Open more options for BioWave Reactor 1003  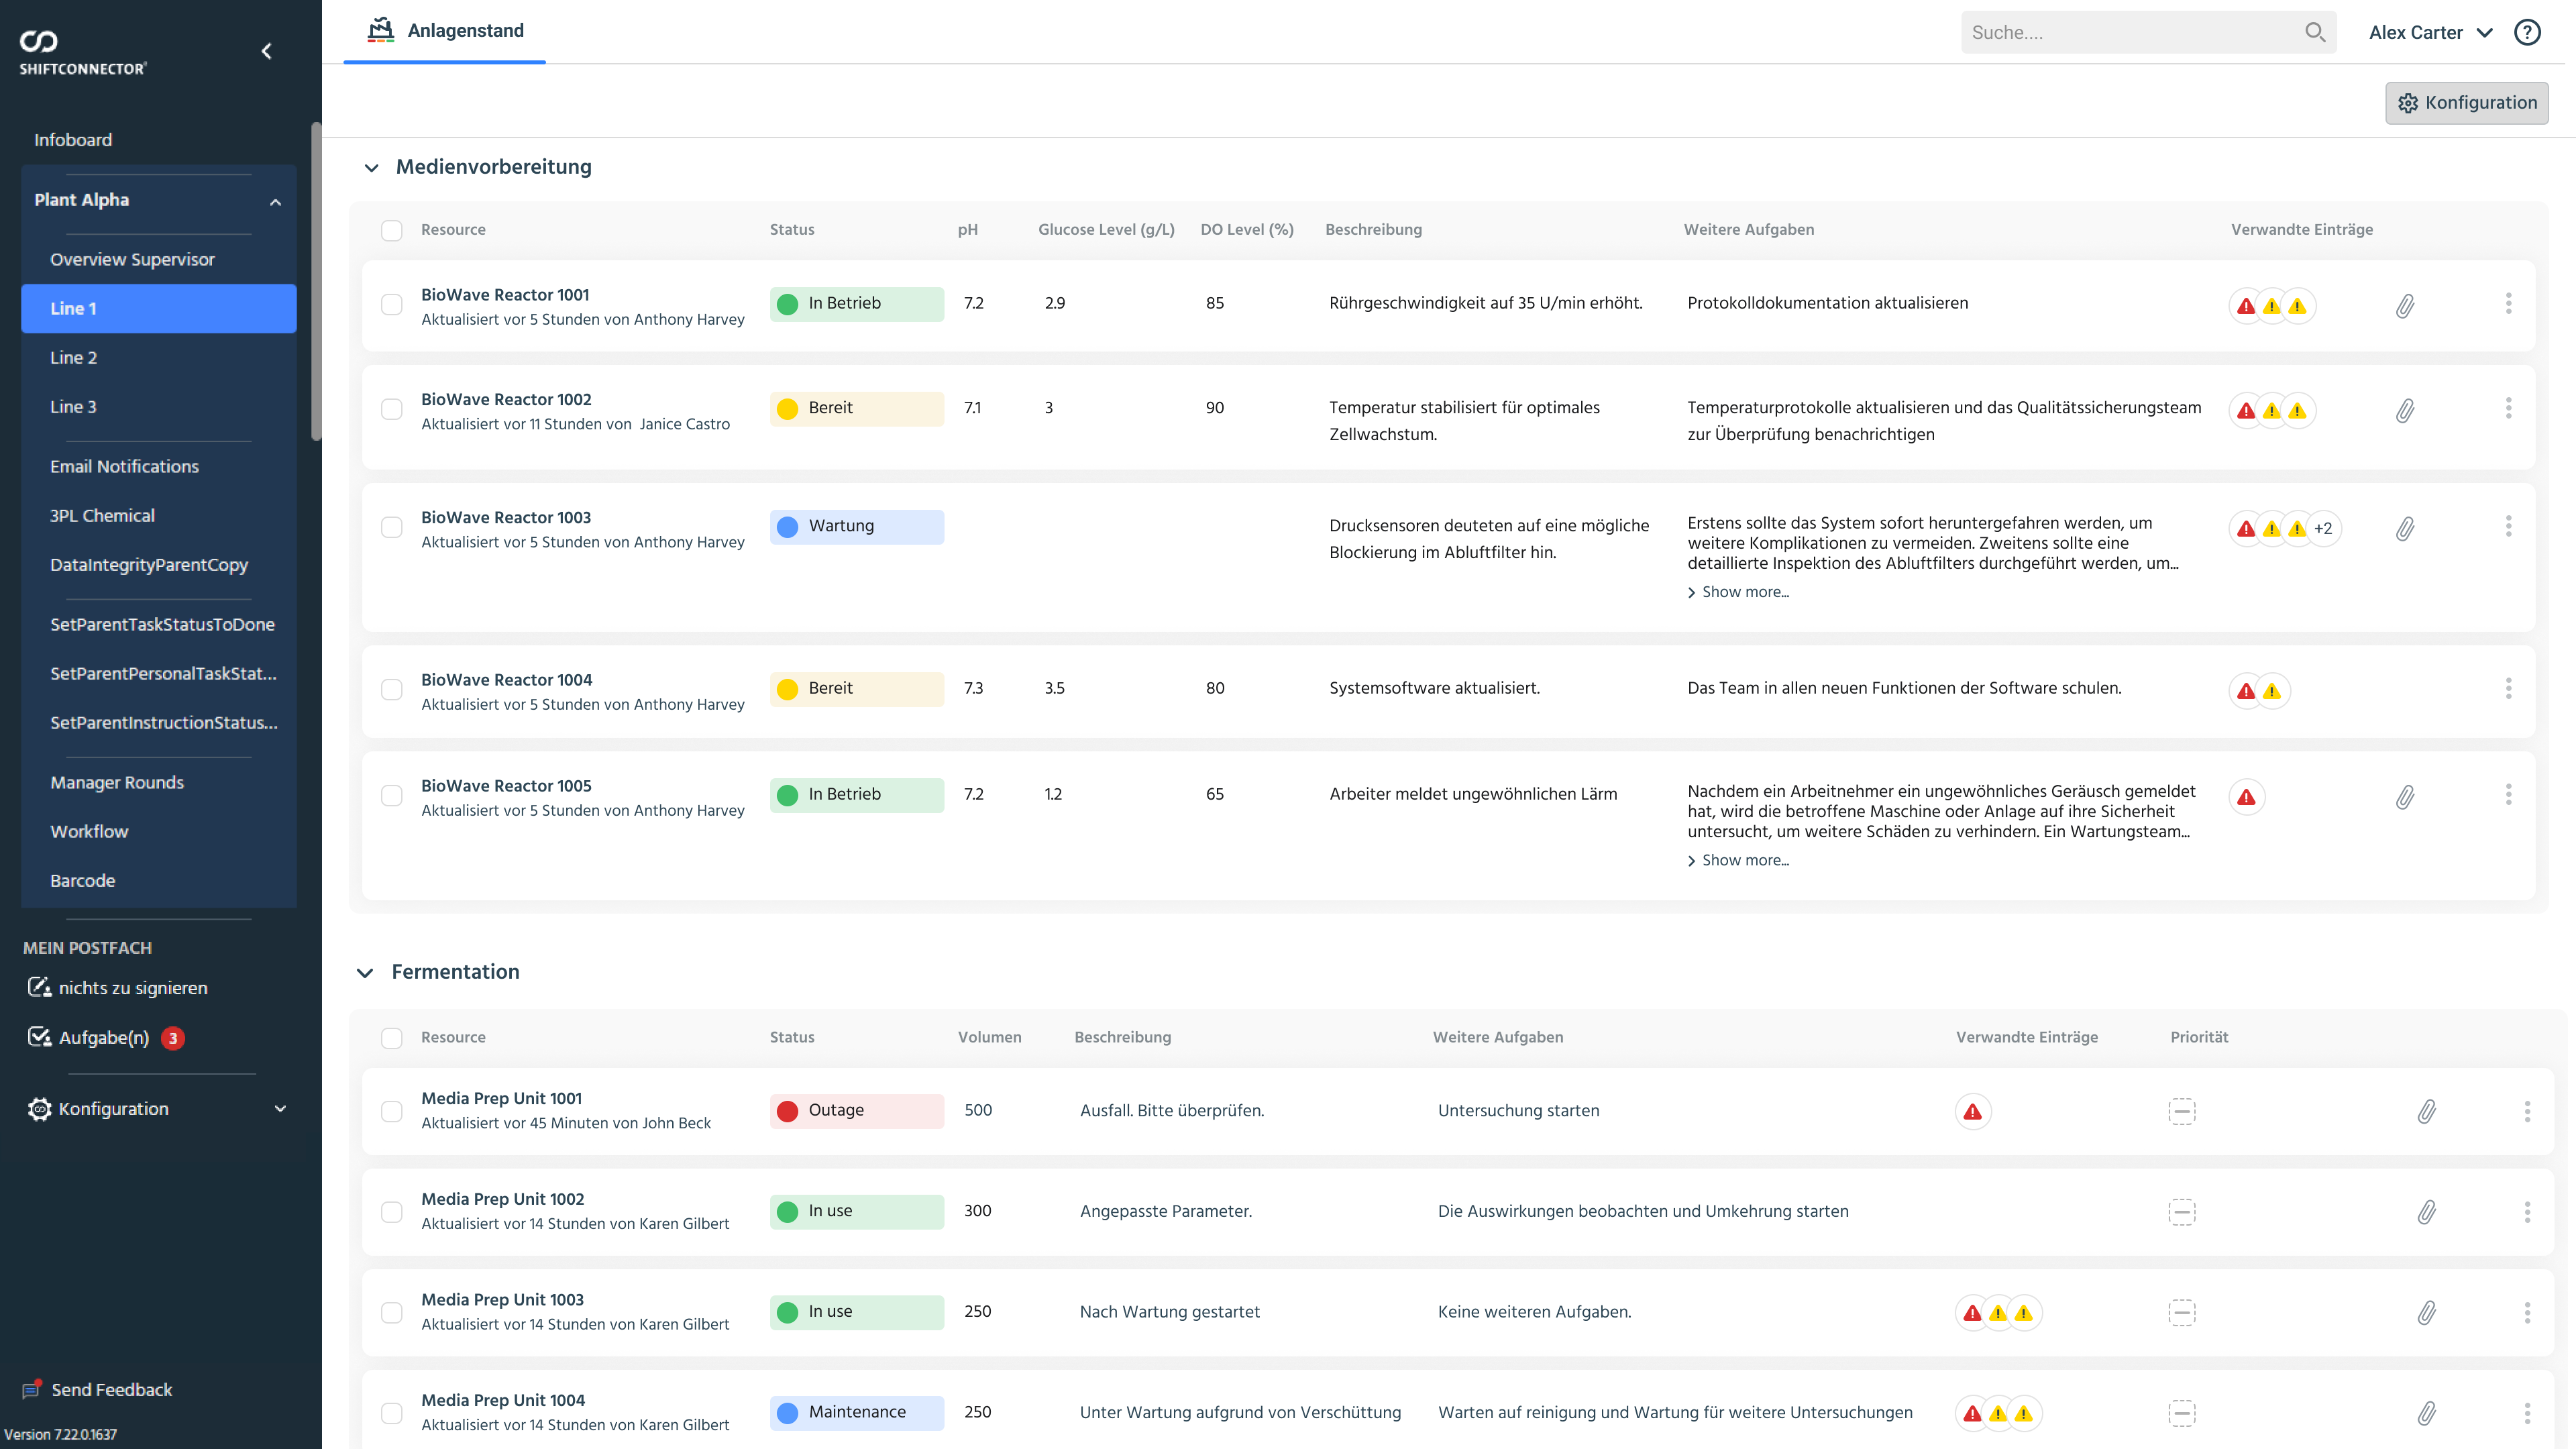coord(2508,526)
